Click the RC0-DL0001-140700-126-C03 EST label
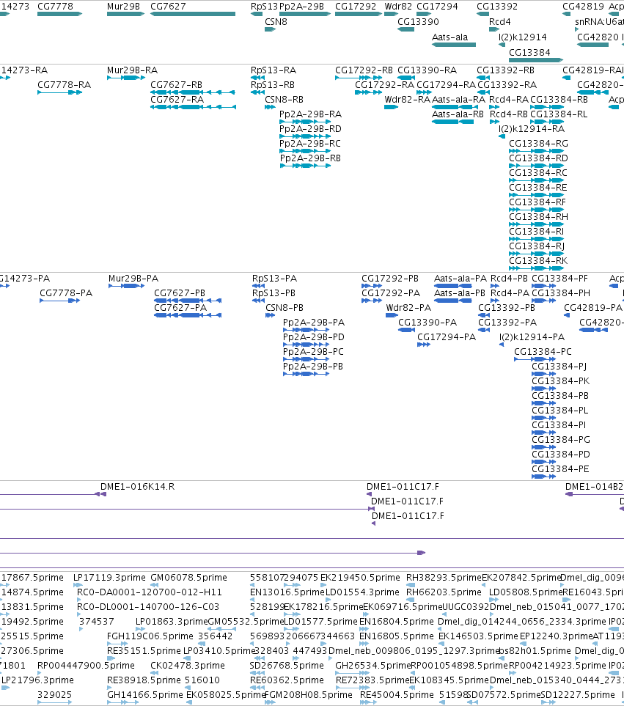This screenshot has height=706, width=624. click(x=148, y=606)
